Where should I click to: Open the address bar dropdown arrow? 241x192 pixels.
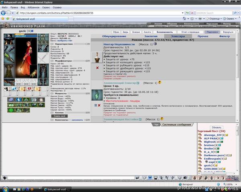pos(183,13)
